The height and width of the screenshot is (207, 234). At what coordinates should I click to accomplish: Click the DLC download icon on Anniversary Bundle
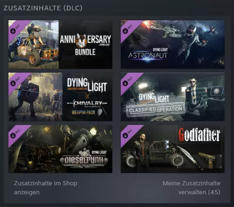tap(13, 31)
